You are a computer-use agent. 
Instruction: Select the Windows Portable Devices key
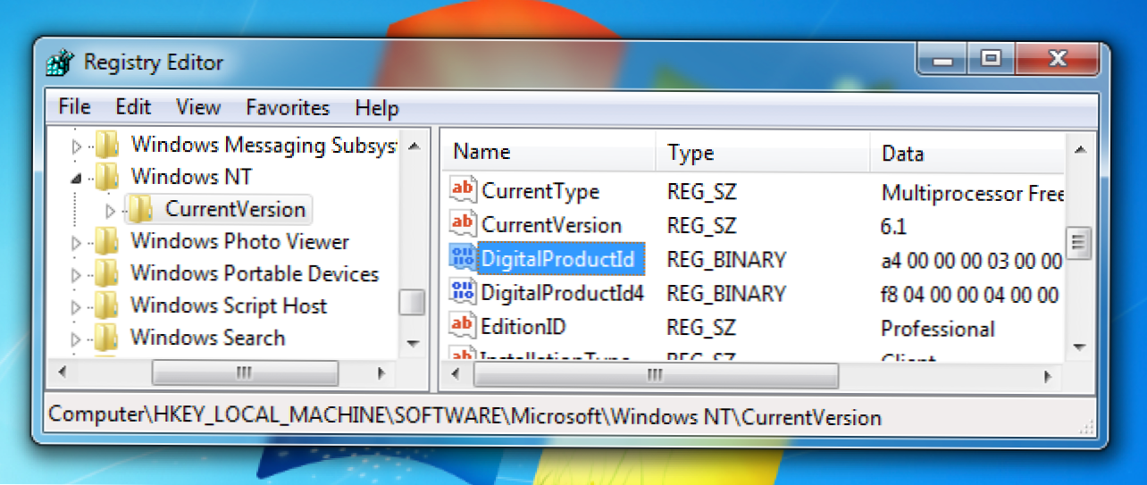pos(254,274)
